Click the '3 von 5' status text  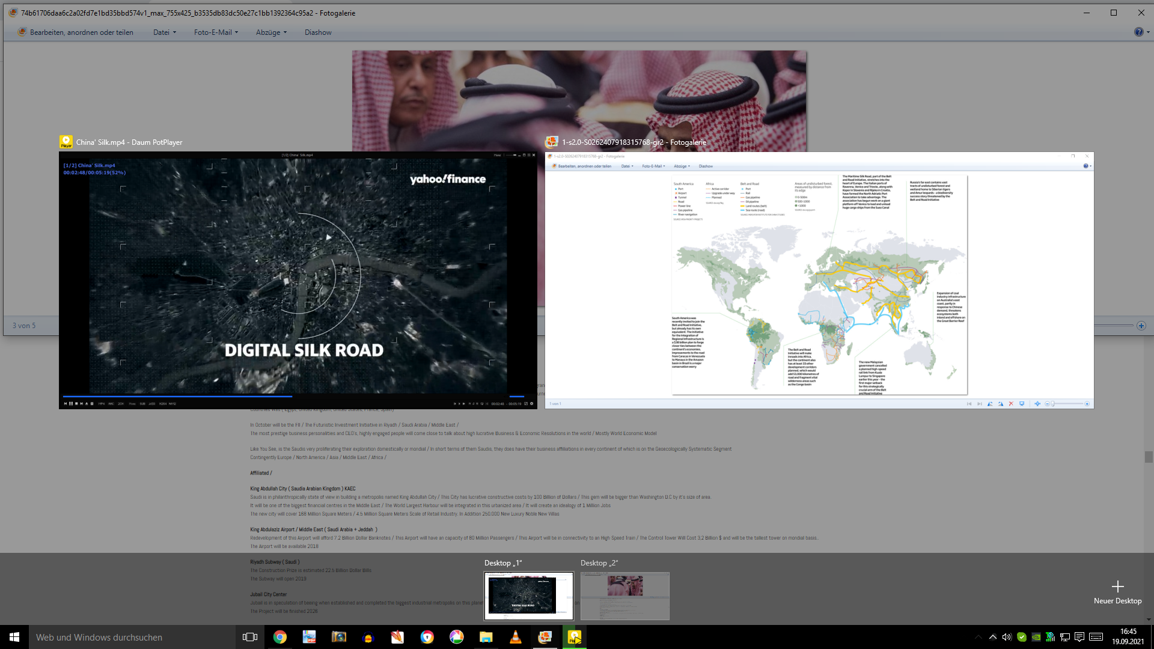[24, 326]
